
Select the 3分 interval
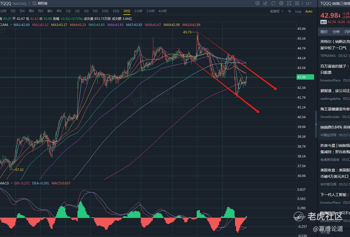point(86,11)
